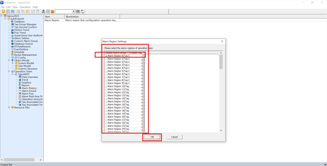
Task: Confirm the dialog with OK
Action: coord(152,137)
